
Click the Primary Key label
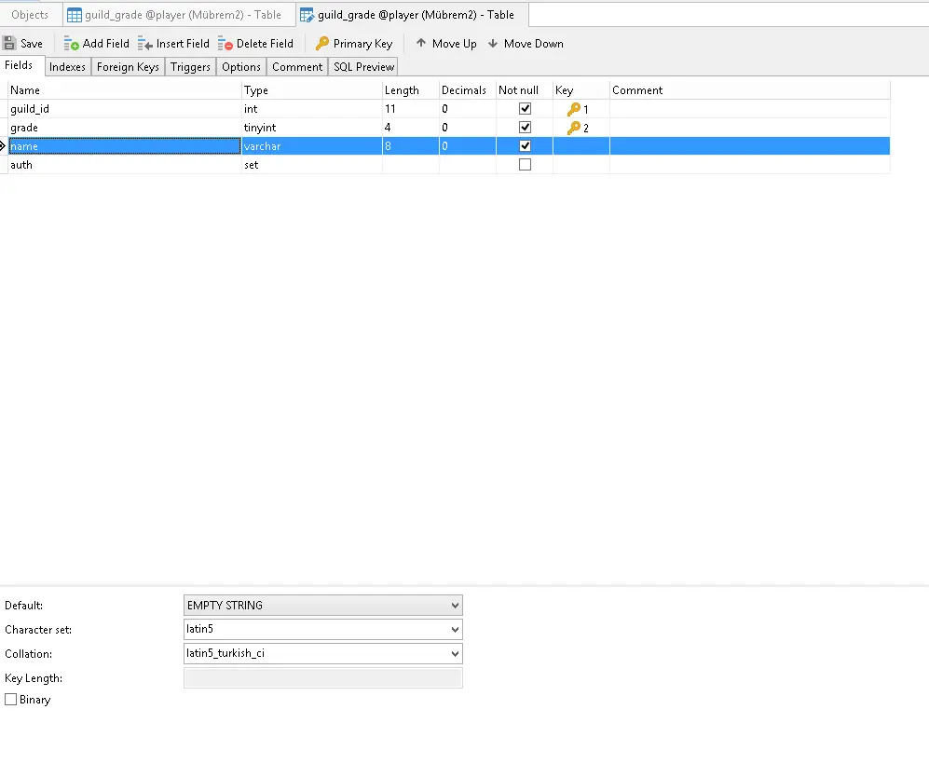363,44
